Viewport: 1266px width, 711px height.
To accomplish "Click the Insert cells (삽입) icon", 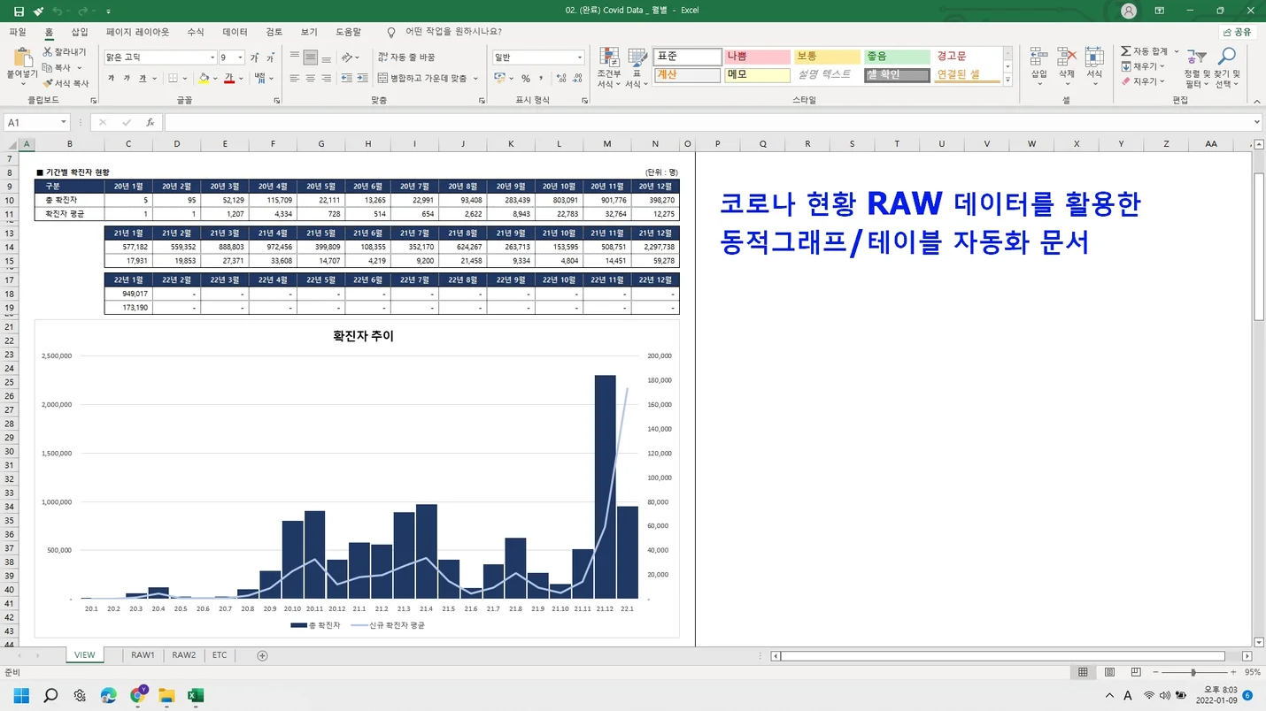I will click(1038, 57).
